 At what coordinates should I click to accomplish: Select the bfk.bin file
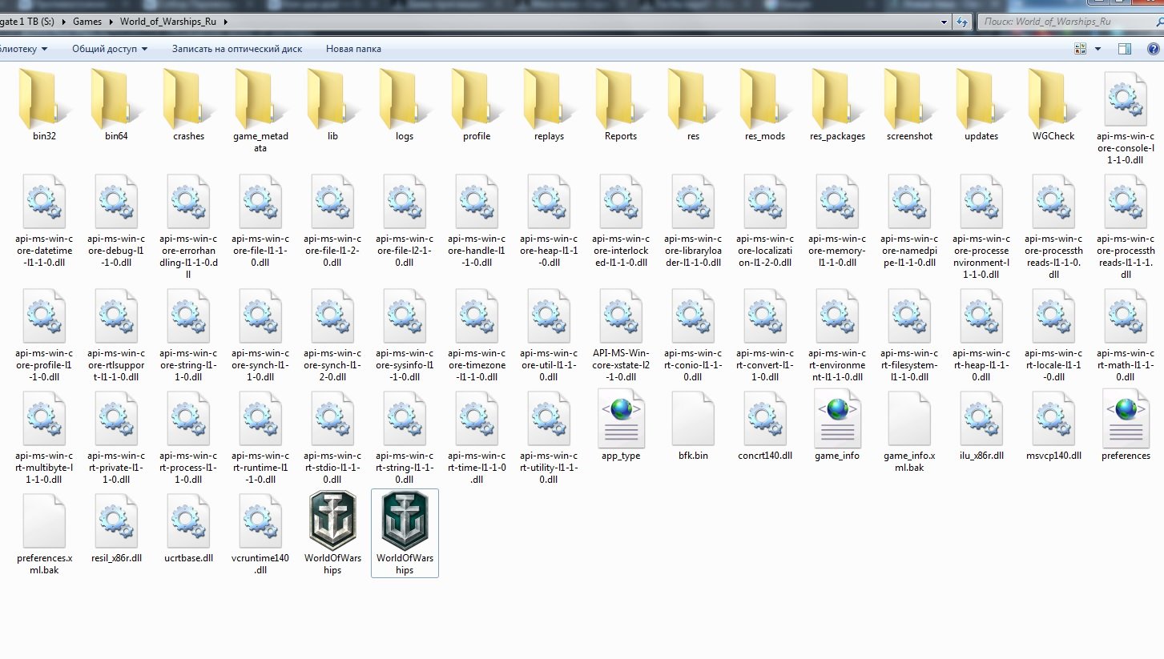pyautogui.click(x=694, y=425)
